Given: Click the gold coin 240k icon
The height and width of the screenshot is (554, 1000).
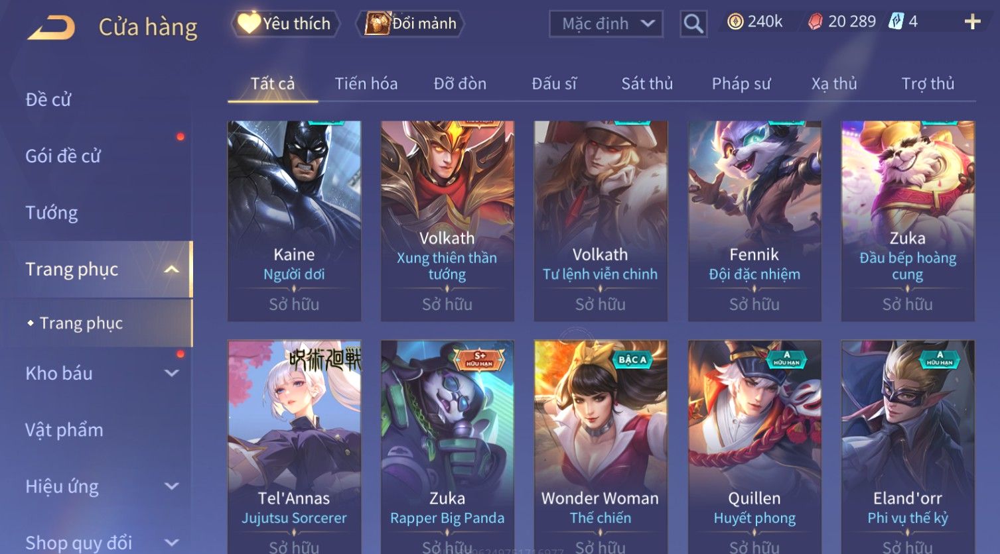Looking at the screenshot, I should [735, 22].
